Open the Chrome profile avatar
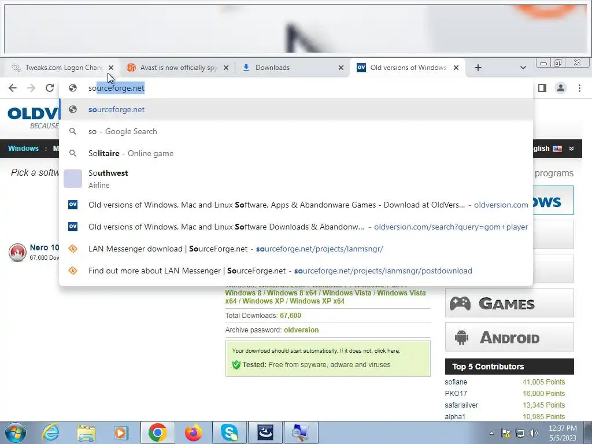Viewport: 592px width, 444px height. 561,88
